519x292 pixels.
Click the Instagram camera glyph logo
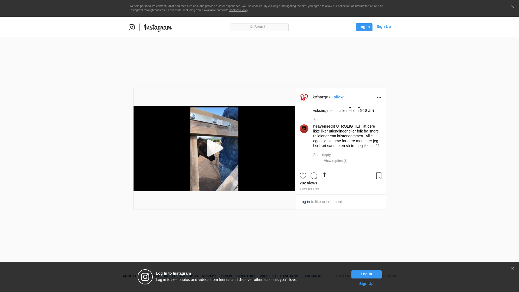click(132, 27)
